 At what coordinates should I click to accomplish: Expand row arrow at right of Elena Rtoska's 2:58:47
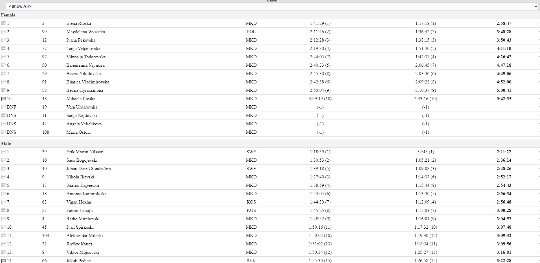click(x=539, y=23)
